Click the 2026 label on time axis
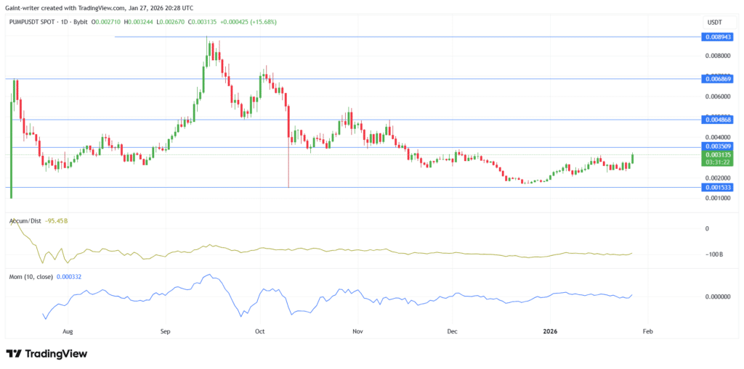 (550, 331)
